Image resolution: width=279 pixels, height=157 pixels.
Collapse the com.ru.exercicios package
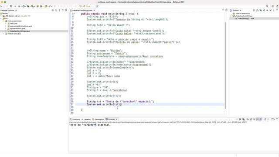3,21
